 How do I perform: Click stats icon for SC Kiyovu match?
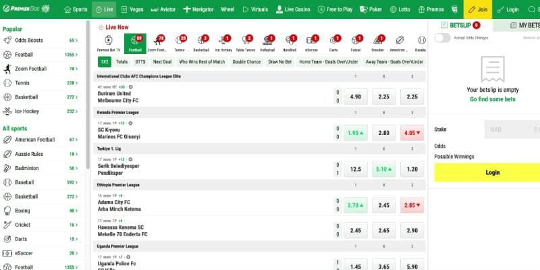click(130, 124)
